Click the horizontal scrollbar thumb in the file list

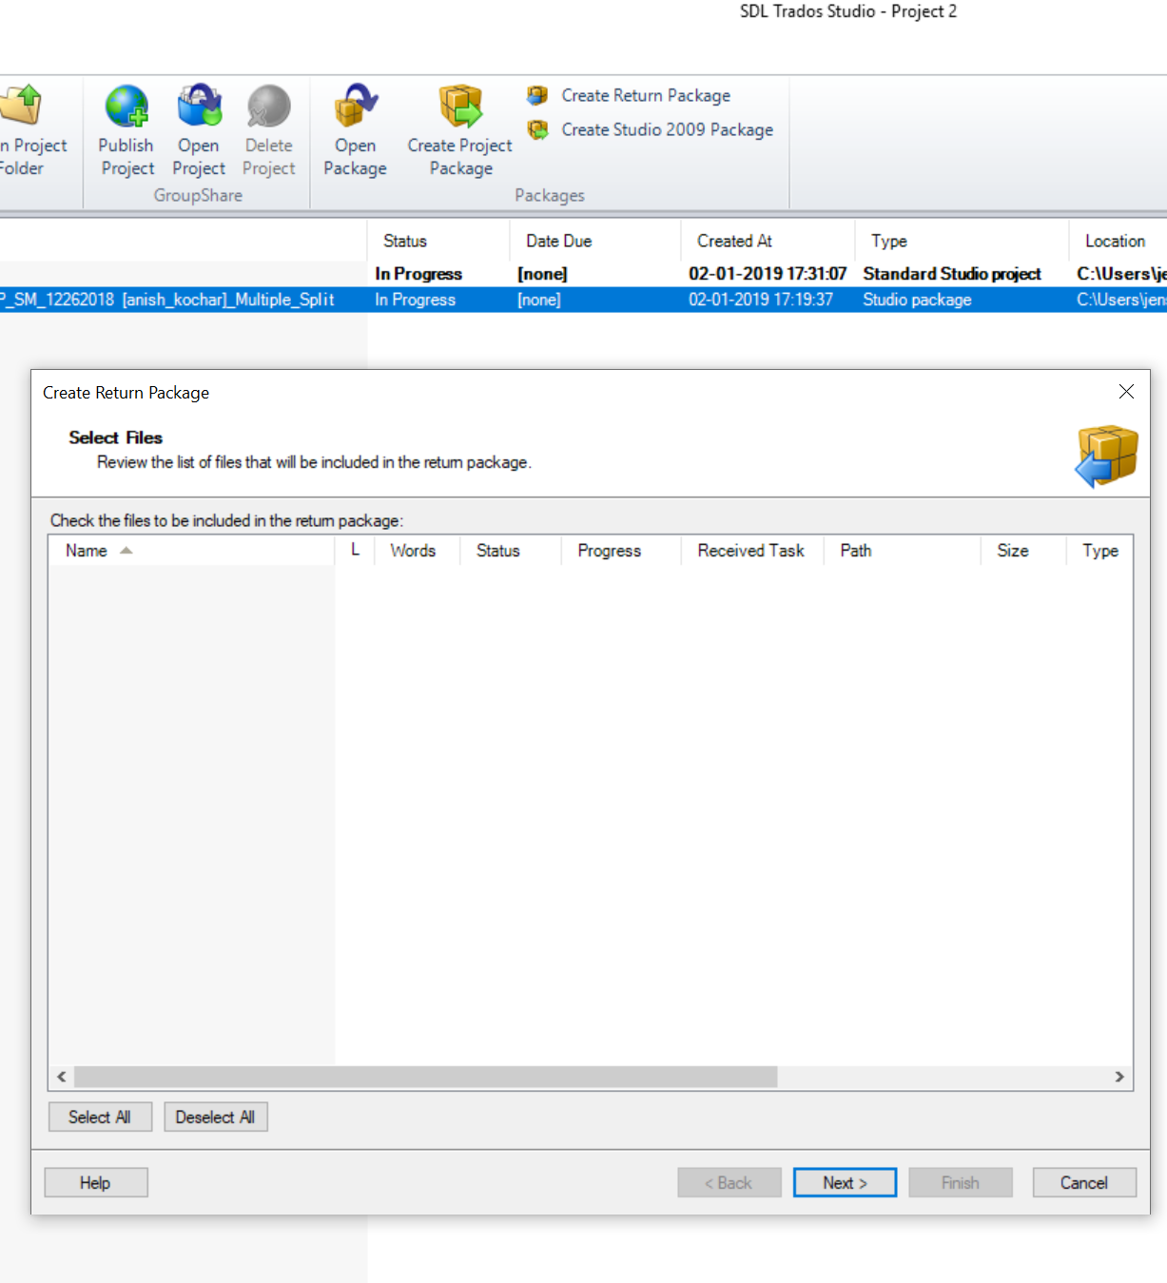click(426, 1077)
